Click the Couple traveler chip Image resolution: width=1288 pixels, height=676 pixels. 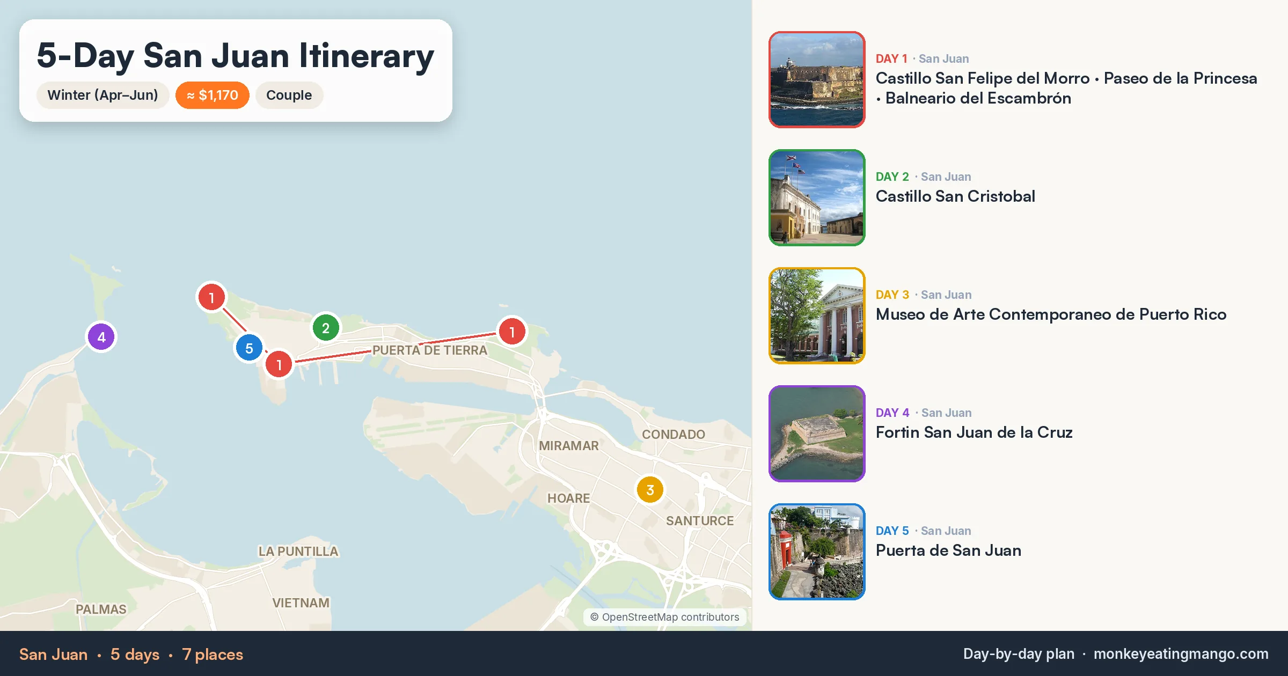(289, 95)
